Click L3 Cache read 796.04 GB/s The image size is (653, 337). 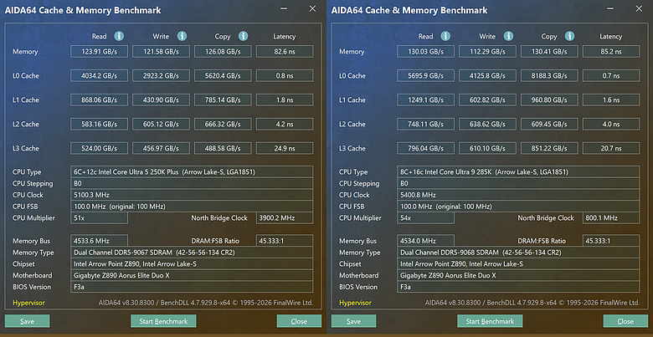(425, 148)
